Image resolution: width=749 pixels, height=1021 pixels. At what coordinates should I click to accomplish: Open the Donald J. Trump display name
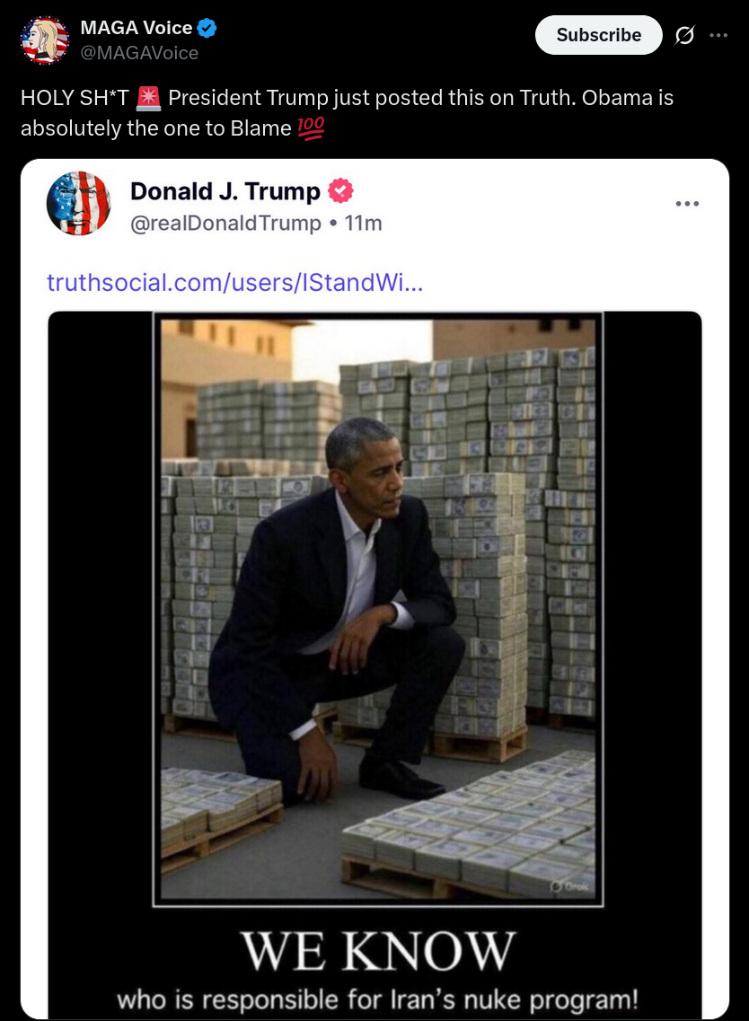point(225,191)
